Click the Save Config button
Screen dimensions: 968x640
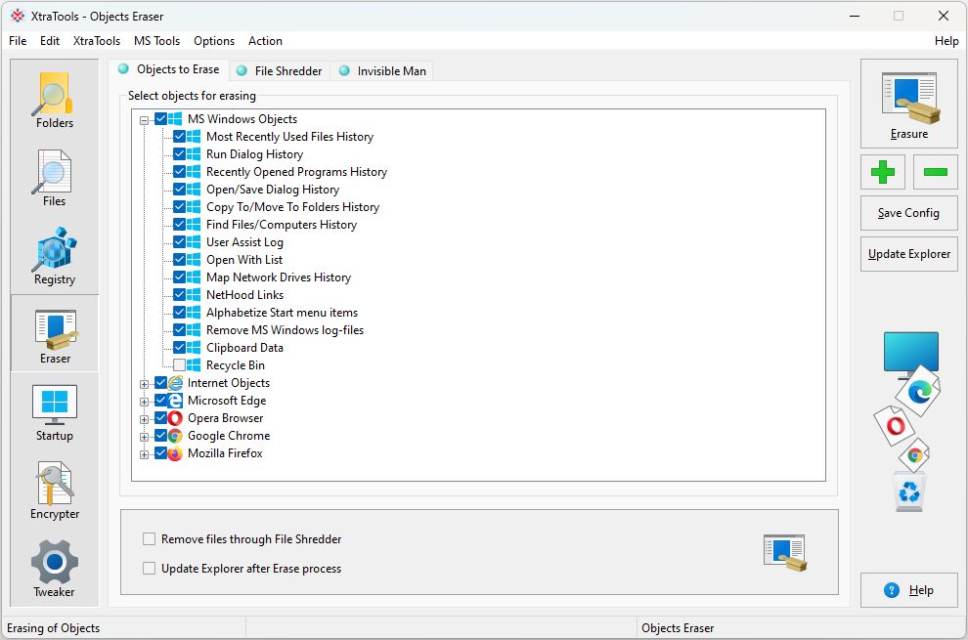(x=908, y=213)
